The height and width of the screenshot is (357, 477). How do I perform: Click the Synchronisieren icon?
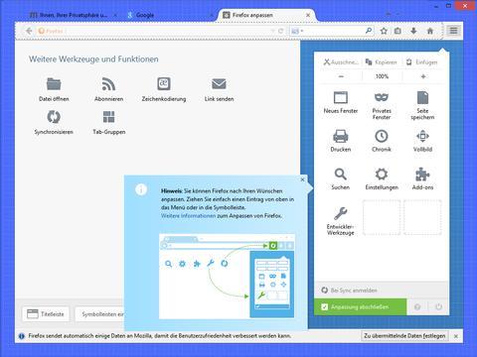[x=54, y=117]
